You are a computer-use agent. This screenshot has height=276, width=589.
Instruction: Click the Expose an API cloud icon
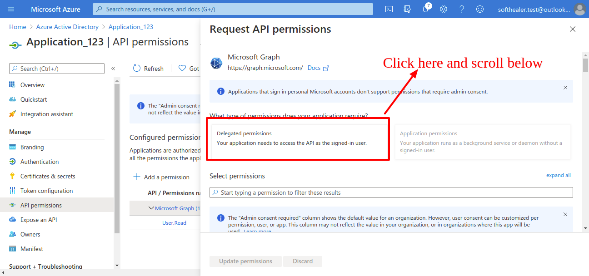(x=12, y=220)
